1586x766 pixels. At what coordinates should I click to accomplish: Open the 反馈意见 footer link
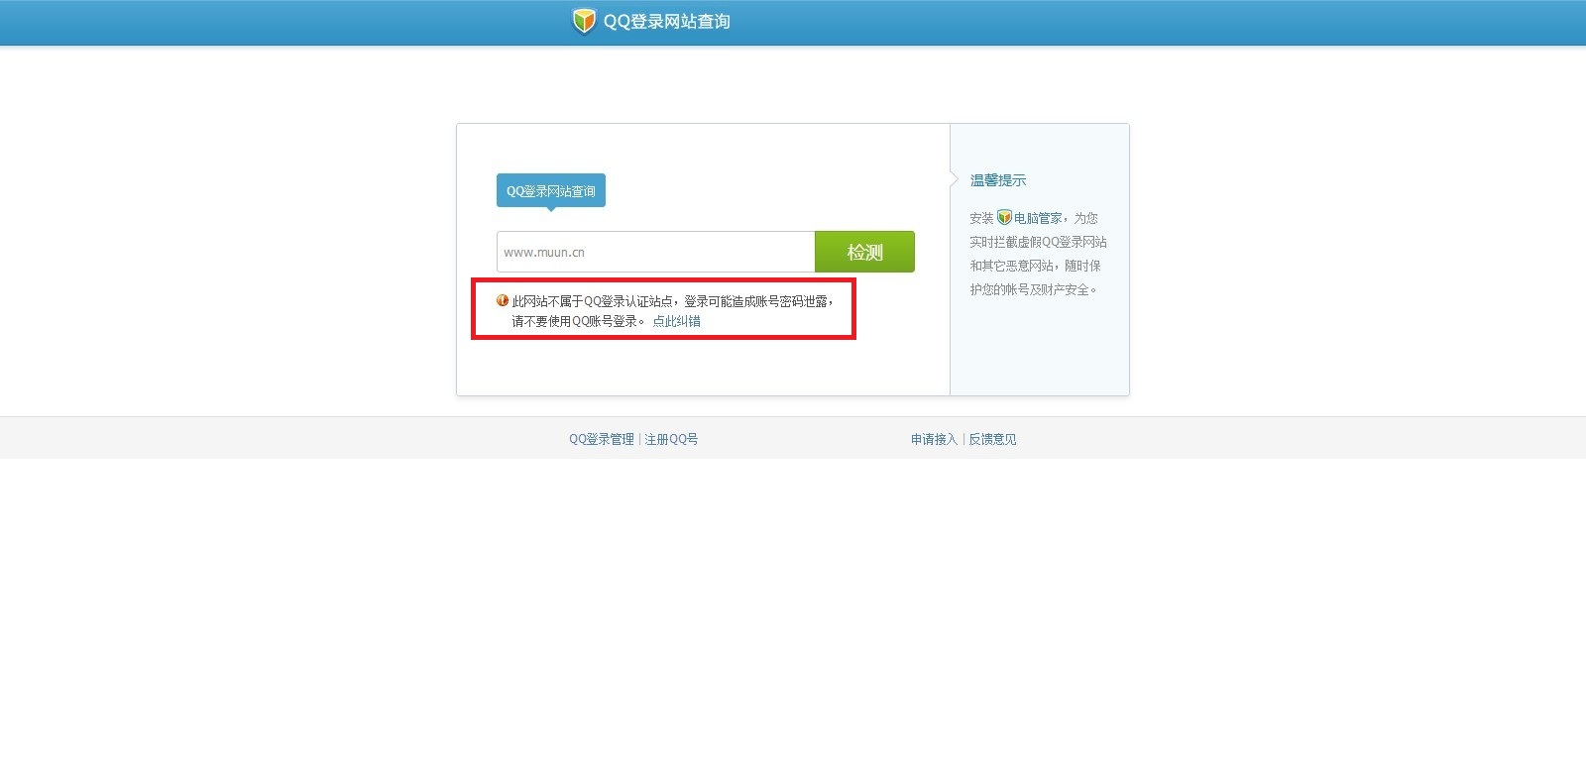coord(992,439)
